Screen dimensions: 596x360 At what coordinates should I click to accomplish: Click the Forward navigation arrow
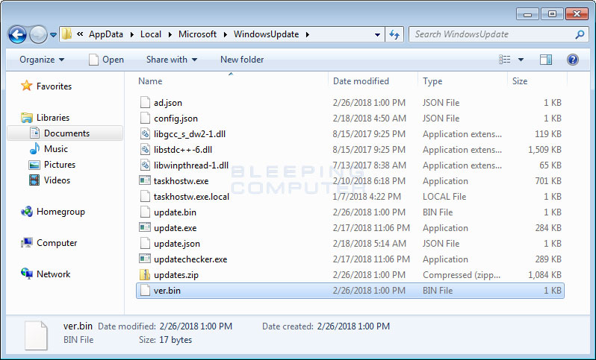point(38,35)
